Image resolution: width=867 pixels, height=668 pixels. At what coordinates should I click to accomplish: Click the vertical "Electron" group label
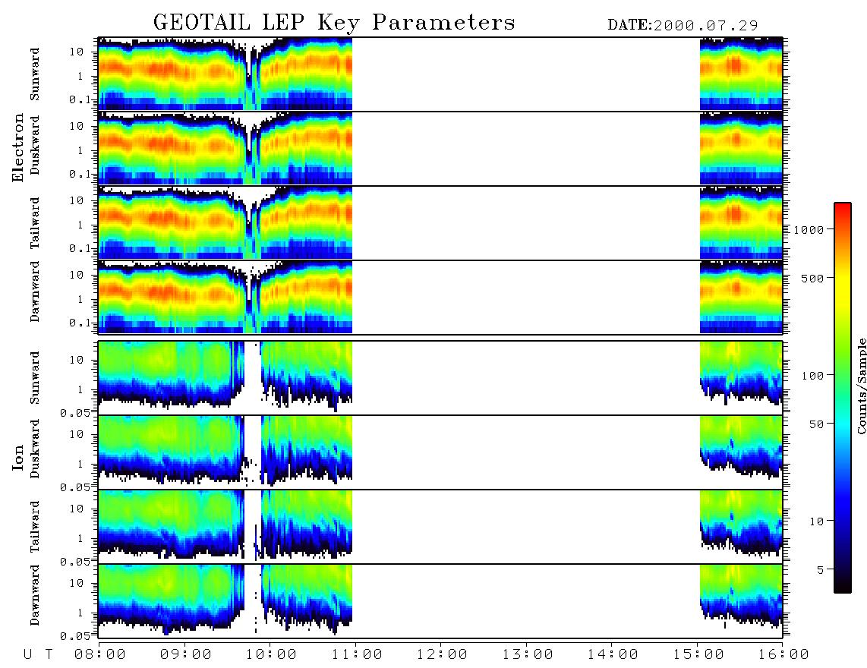pyautogui.click(x=18, y=147)
